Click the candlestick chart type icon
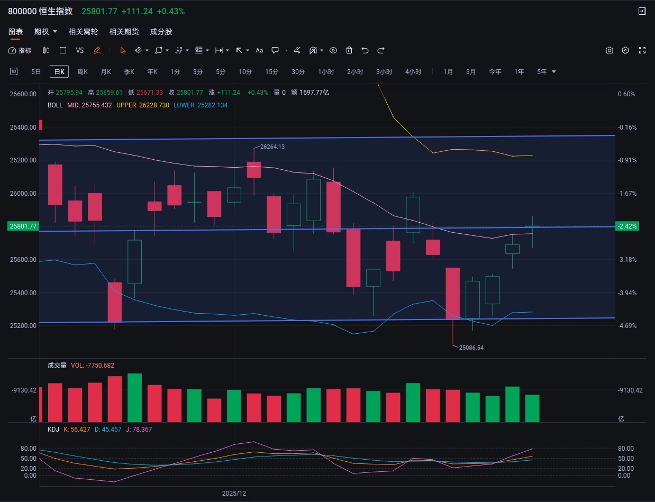This screenshot has width=655, height=502. pyautogui.click(x=46, y=50)
